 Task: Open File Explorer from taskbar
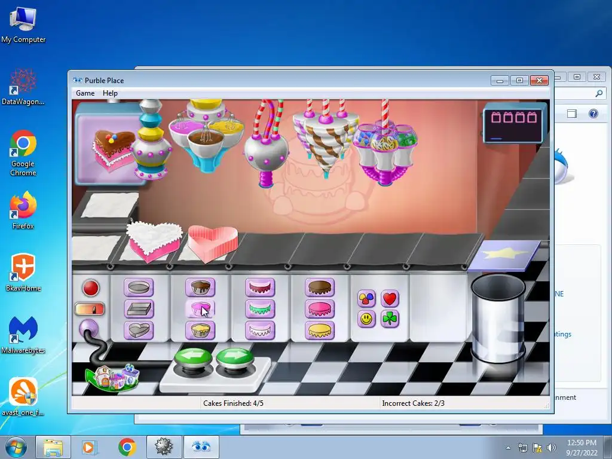53,447
